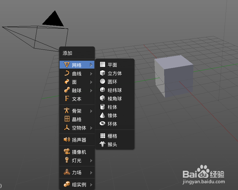Image resolution: width=238 pixels, height=190 pixels.
Task: Click the icosphere icon beside 棱角球
Action: (103, 98)
